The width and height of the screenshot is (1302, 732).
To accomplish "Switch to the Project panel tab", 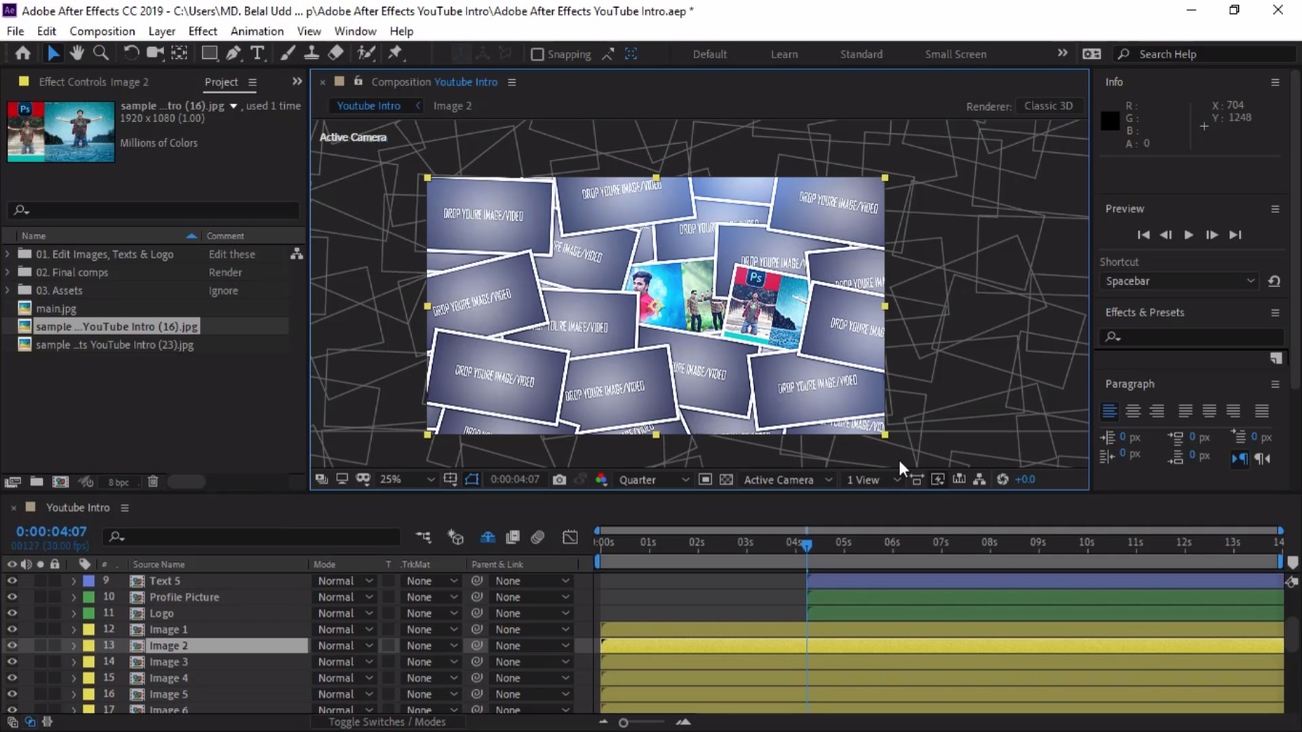I will point(221,82).
